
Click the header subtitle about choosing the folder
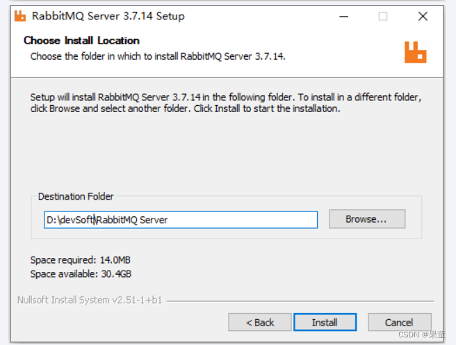158,56
